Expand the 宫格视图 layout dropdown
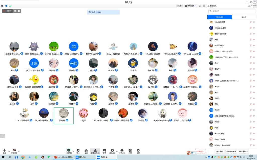The height and width of the screenshot is (160, 257). (x=190, y=6)
